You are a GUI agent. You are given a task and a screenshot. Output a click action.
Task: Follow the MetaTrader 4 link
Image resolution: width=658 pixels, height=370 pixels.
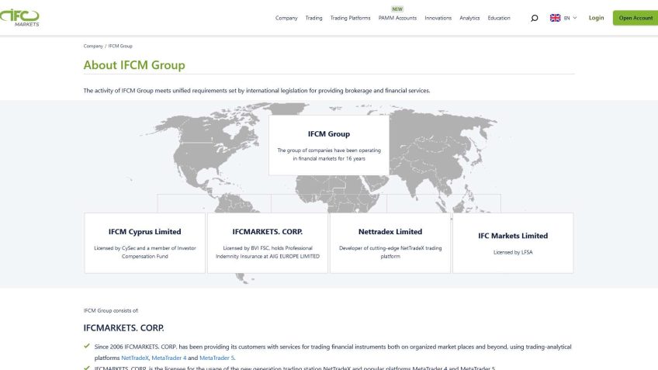pyautogui.click(x=168, y=358)
